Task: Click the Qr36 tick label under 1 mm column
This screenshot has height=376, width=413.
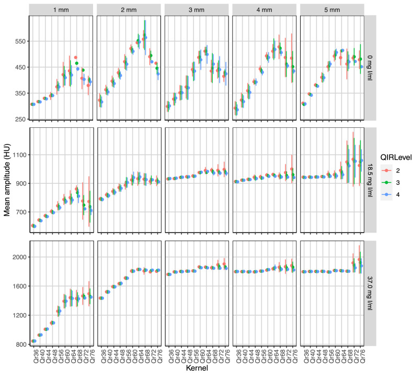Action: pos(34,356)
